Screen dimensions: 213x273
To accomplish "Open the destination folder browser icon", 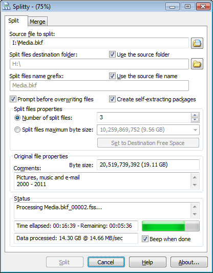I will coord(197,64).
